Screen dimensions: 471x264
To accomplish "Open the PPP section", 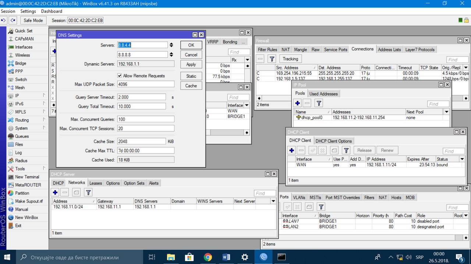I will (x=19, y=71).
